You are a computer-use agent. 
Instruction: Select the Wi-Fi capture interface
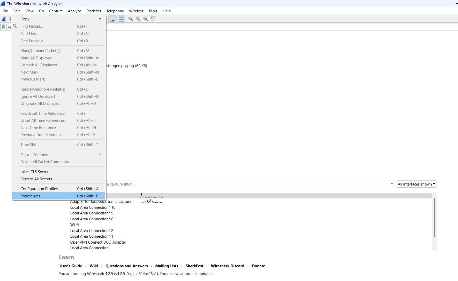click(x=74, y=224)
